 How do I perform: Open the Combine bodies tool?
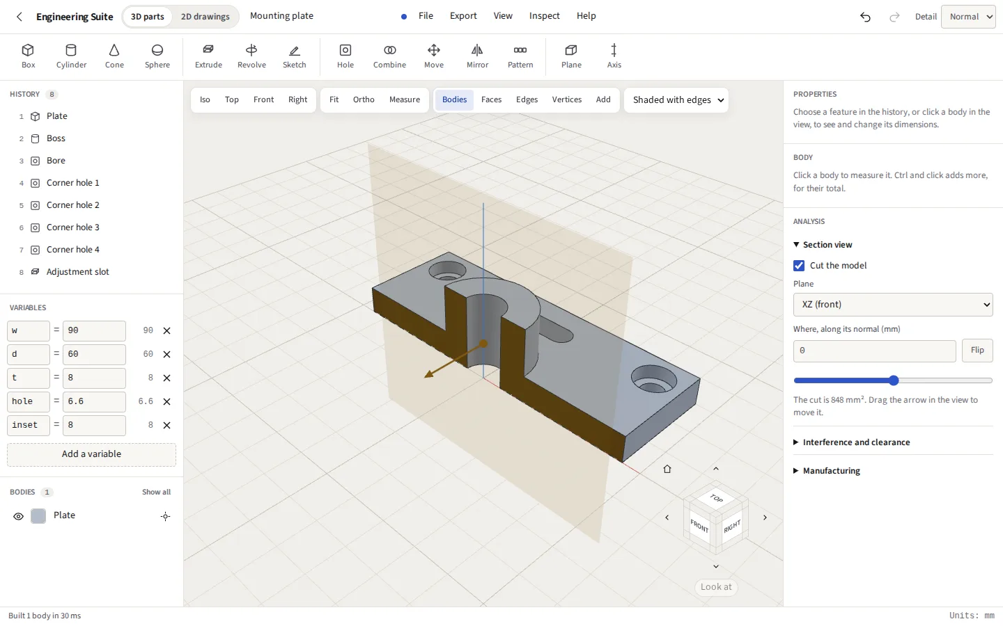point(389,56)
